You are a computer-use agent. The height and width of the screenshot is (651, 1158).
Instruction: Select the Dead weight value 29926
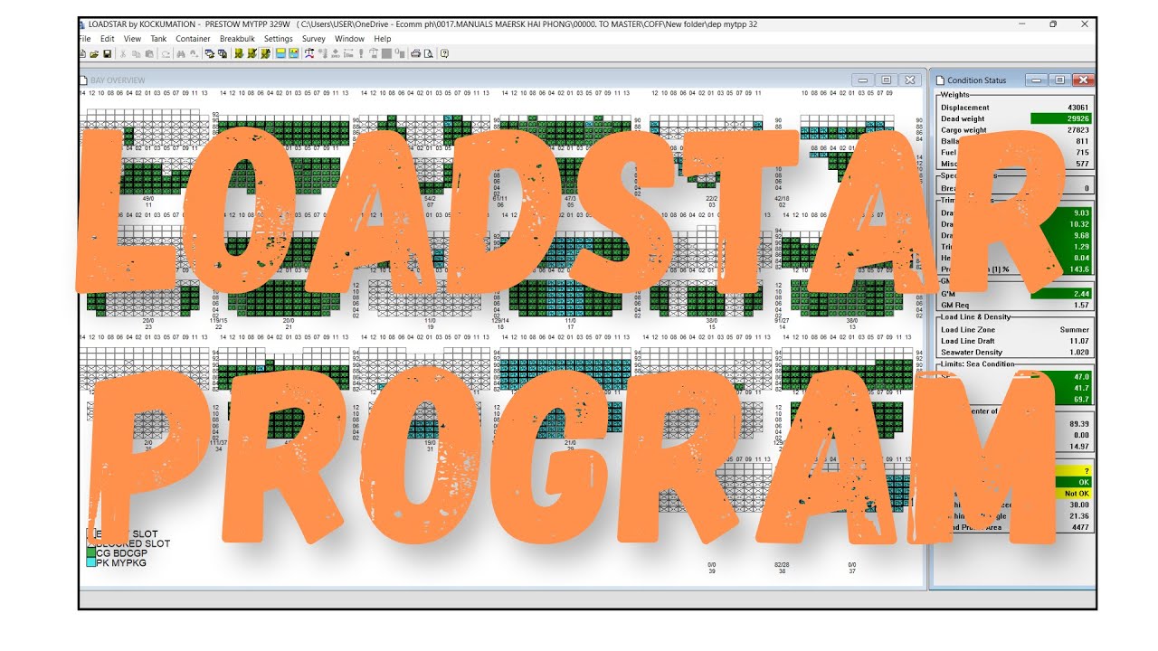point(1060,118)
